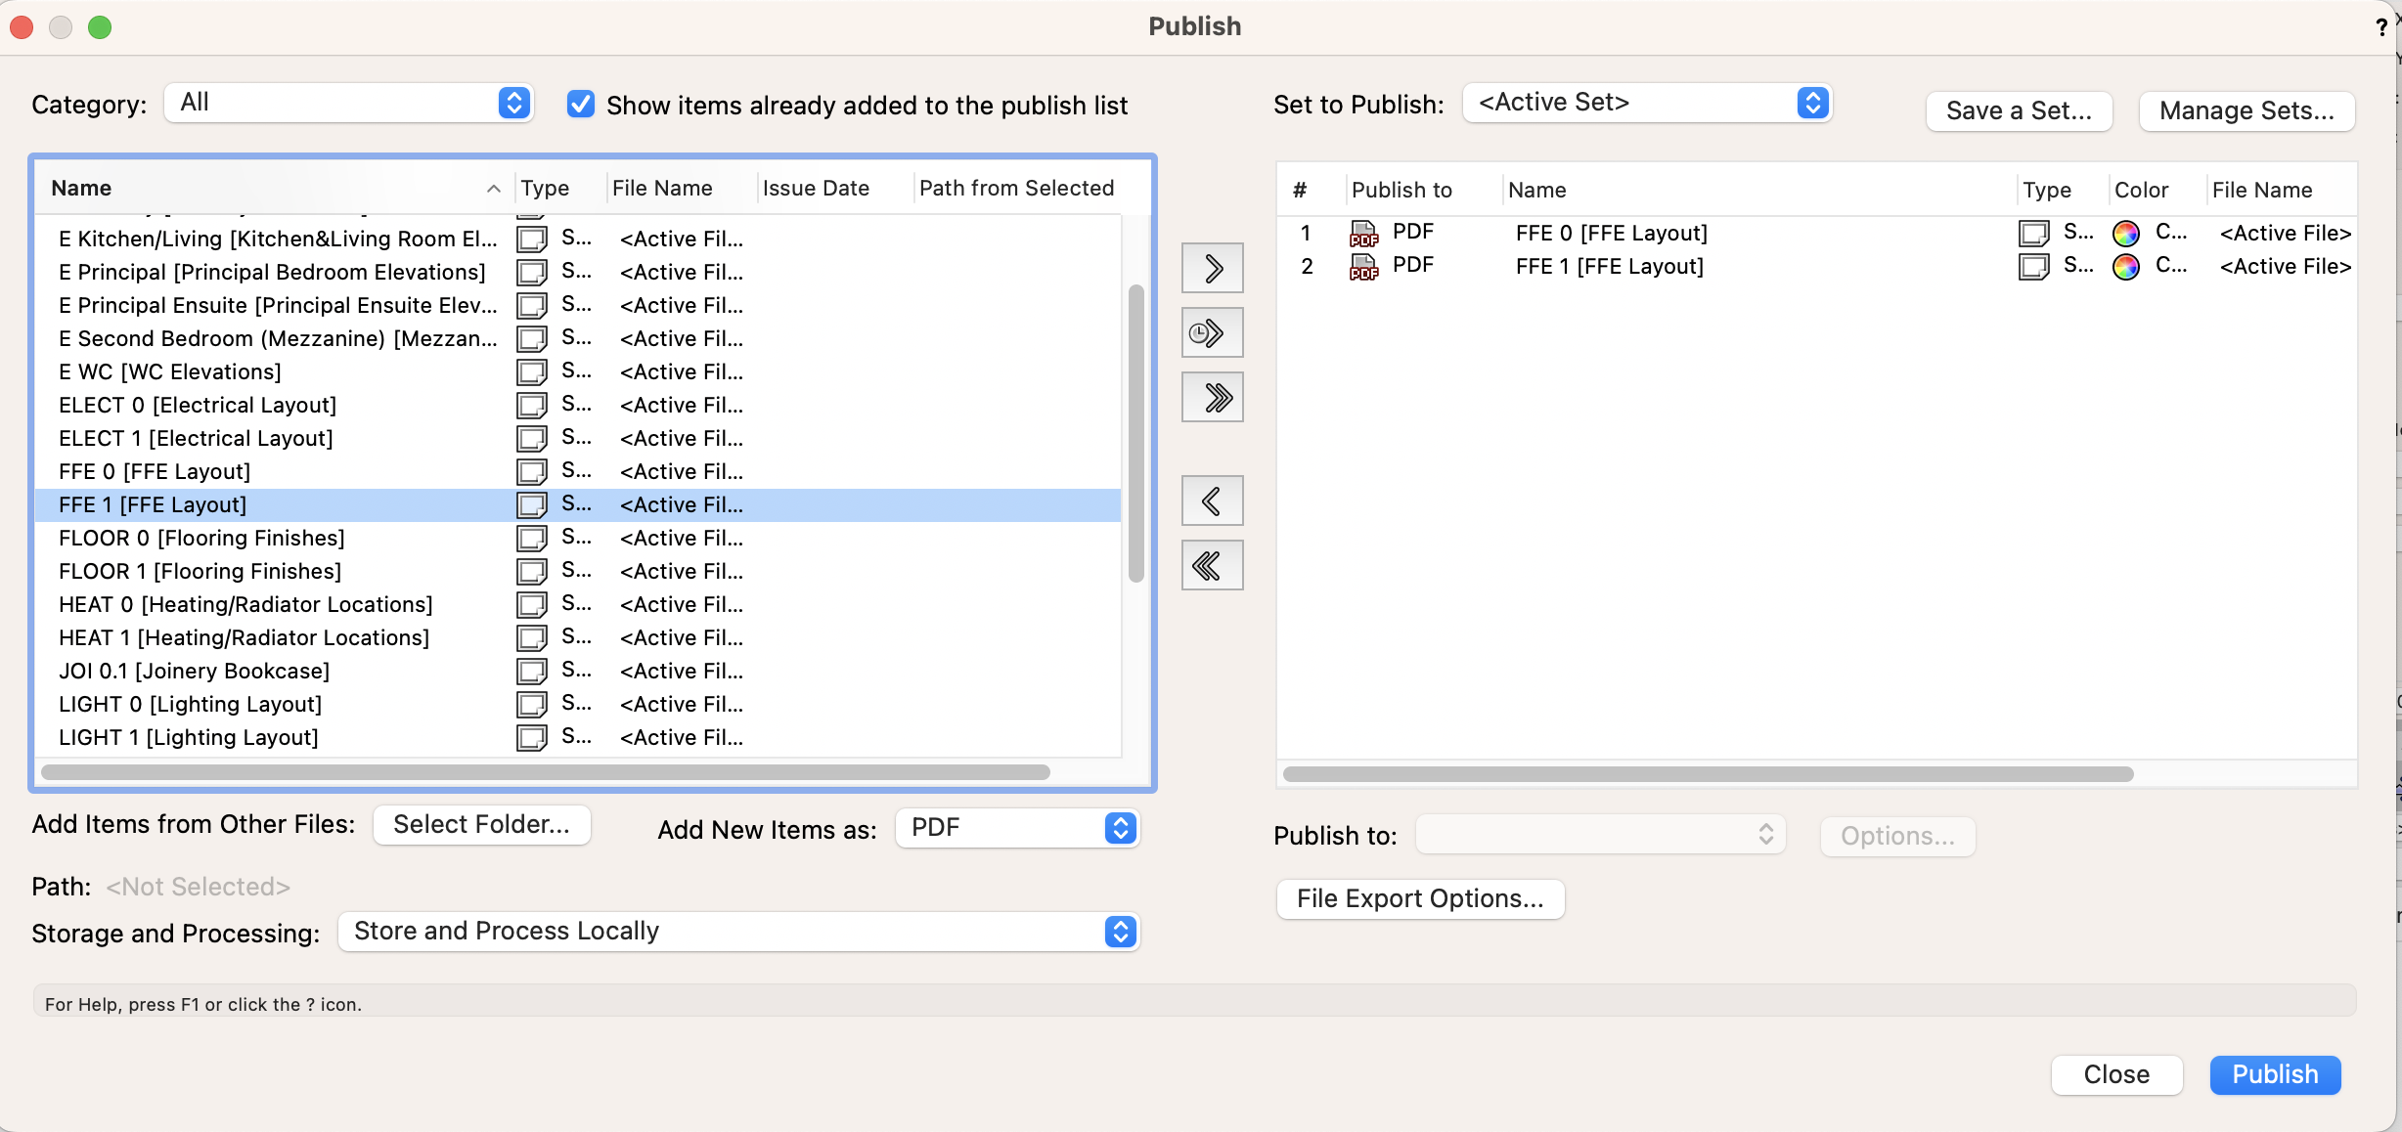Click the add selected item arrow button

click(x=1212, y=268)
